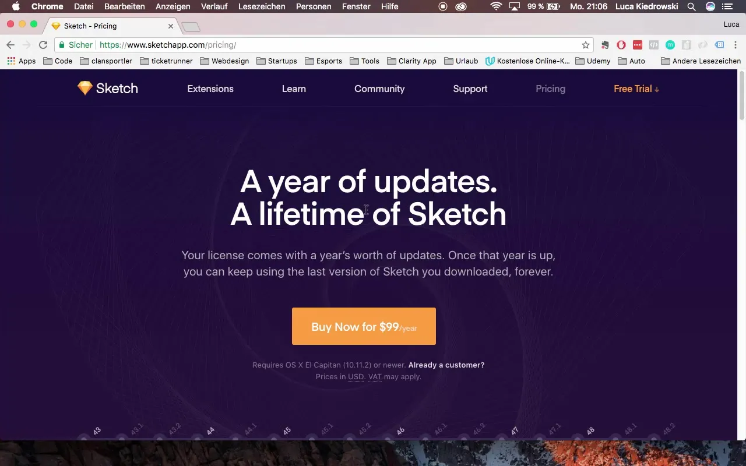Click the browser forward arrow
The width and height of the screenshot is (746, 466).
[26, 45]
